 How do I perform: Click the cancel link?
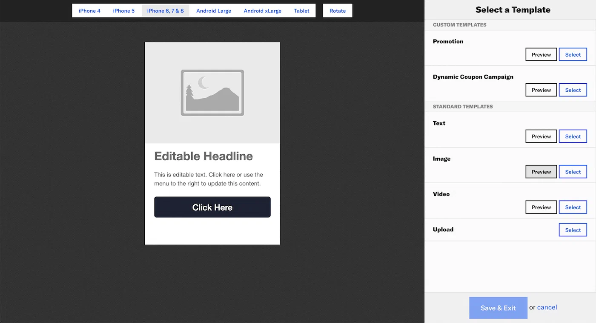click(547, 307)
